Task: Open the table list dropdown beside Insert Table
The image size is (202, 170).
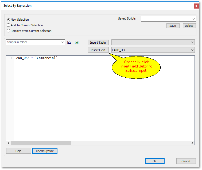Action: tap(192, 42)
